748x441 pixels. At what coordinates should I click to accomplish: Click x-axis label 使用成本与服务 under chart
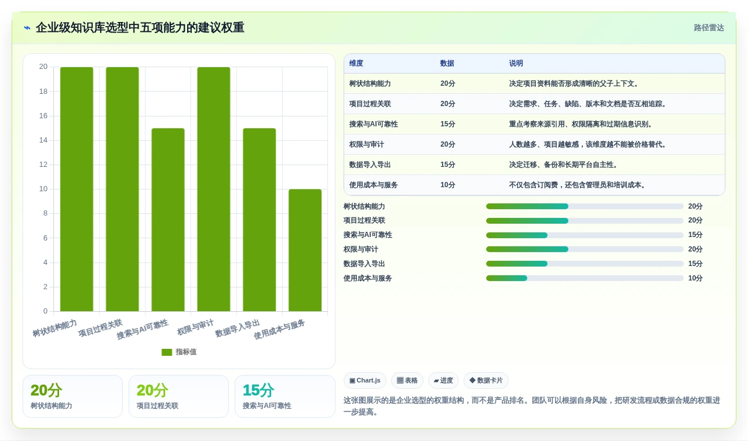[279, 330]
